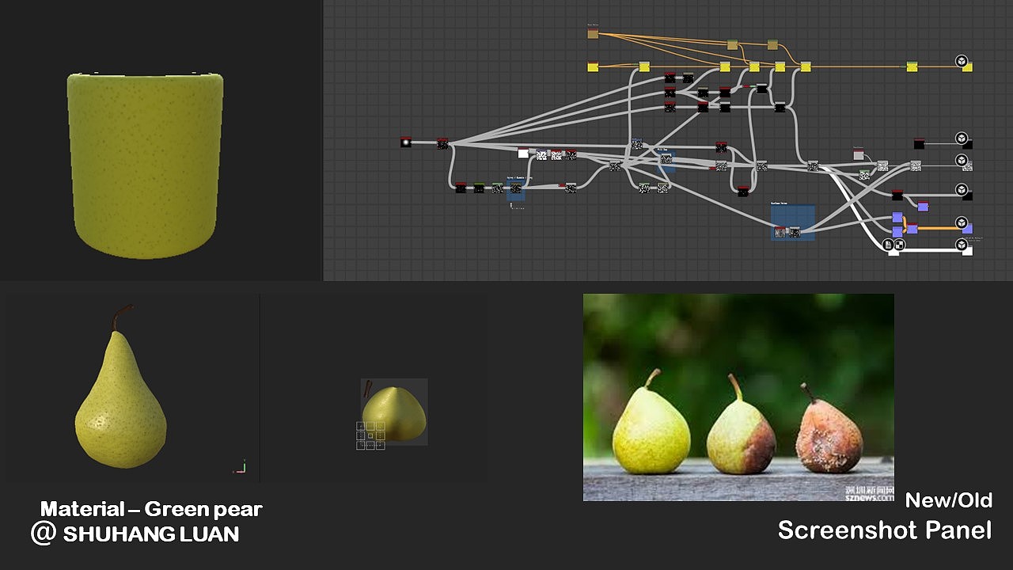Image resolution: width=1013 pixels, height=570 pixels.
Task: Click the orange link between purple nodes
Action: [x=939, y=229]
